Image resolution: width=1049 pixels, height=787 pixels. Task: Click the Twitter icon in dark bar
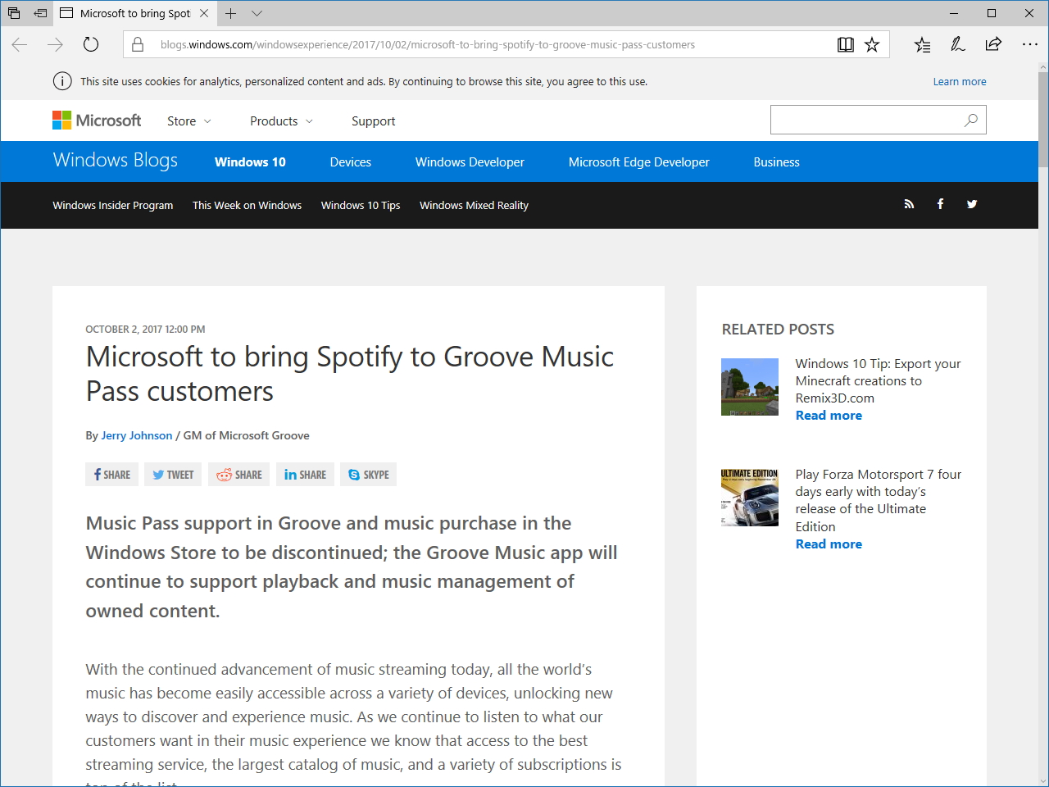coord(972,204)
